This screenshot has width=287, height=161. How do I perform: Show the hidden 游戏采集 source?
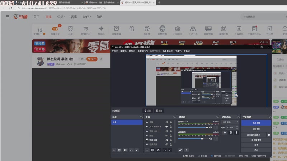pyautogui.click(x=166, y=145)
